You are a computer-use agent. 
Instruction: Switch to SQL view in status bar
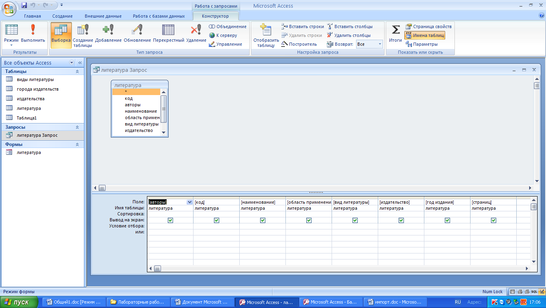[534, 292]
